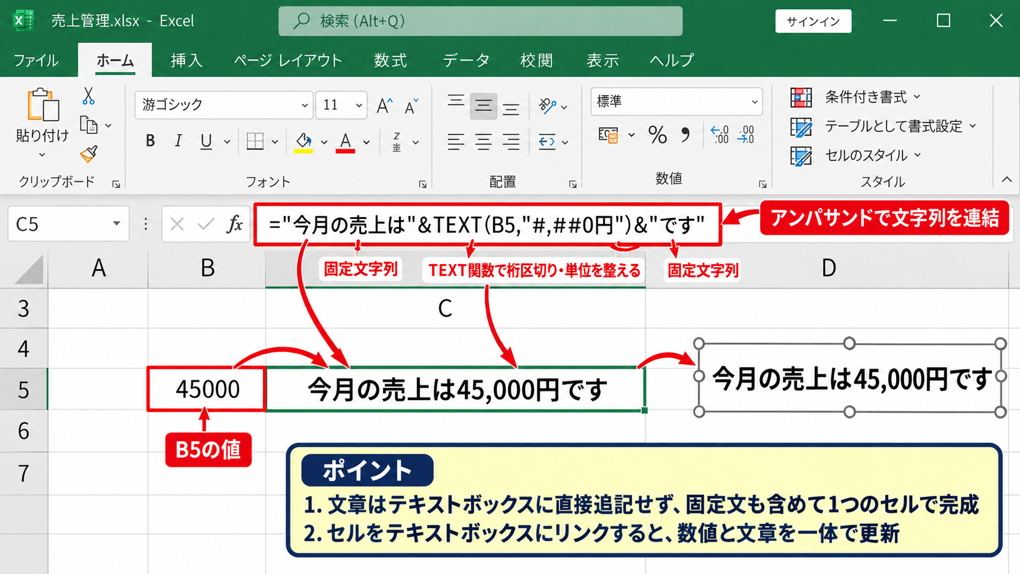Toggle center horizontal alignment
Image resolution: width=1020 pixels, height=574 pixels.
(483, 142)
